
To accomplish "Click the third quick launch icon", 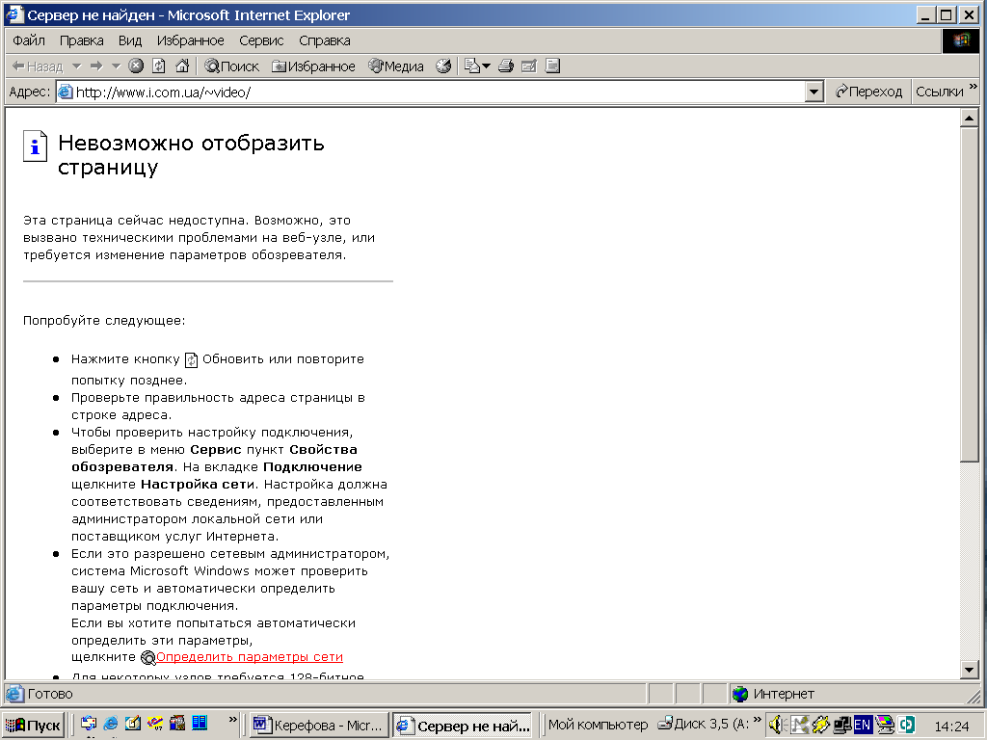I will point(133,724).
